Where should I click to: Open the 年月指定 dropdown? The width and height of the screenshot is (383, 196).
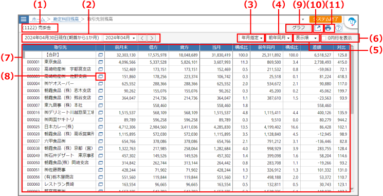tap(250, 38)
